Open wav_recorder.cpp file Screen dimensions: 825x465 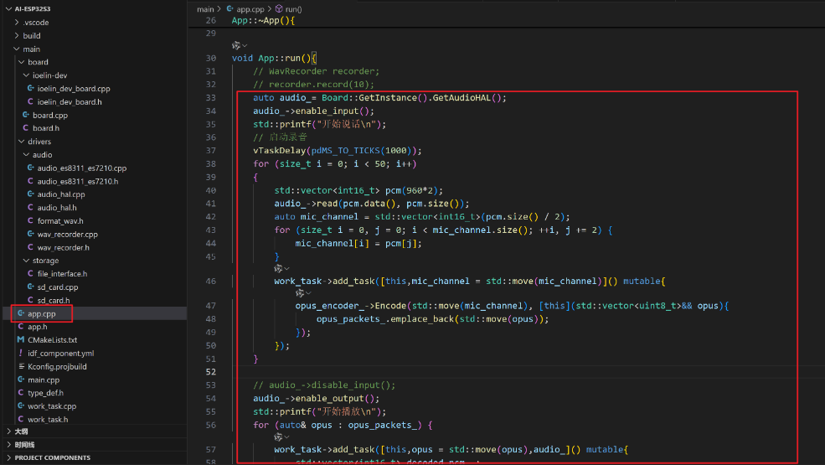67,235
